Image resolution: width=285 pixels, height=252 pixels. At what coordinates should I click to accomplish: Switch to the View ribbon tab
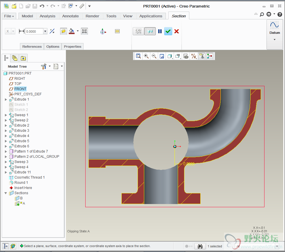127,16
